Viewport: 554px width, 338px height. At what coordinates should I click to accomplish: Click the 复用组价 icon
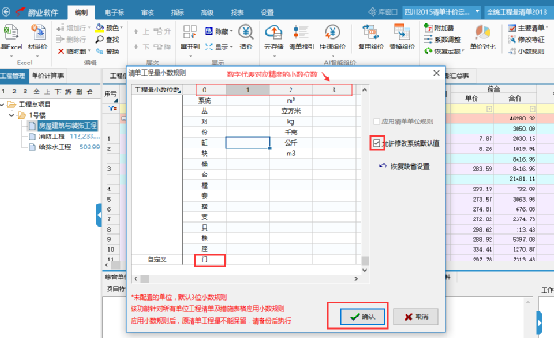click(x=371, y=33)
